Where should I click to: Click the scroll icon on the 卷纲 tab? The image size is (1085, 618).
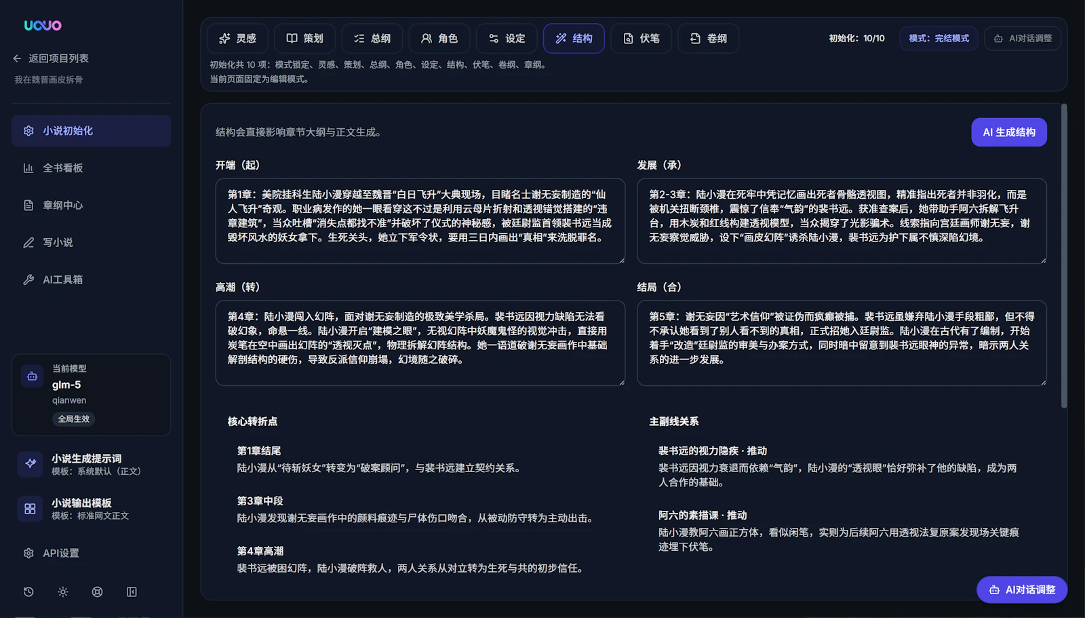(x=695, y=39)
